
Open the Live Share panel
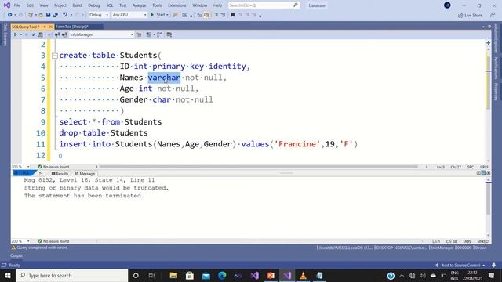coord(470,16)
